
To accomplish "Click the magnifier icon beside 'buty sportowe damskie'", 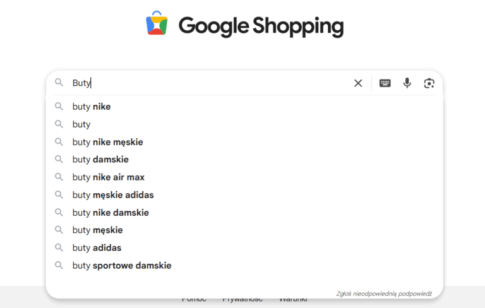I will 59,266.
